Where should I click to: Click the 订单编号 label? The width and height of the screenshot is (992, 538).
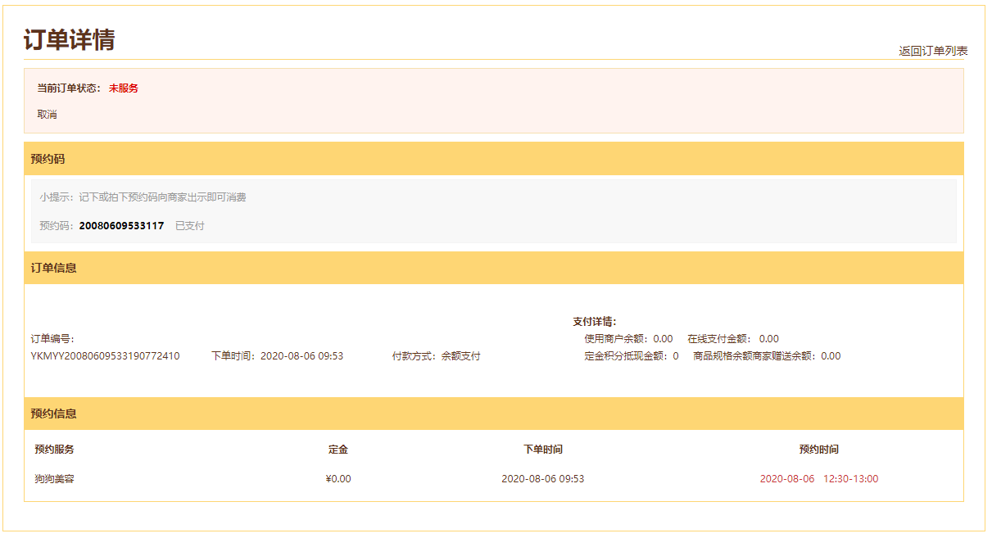tap(52, 339)
